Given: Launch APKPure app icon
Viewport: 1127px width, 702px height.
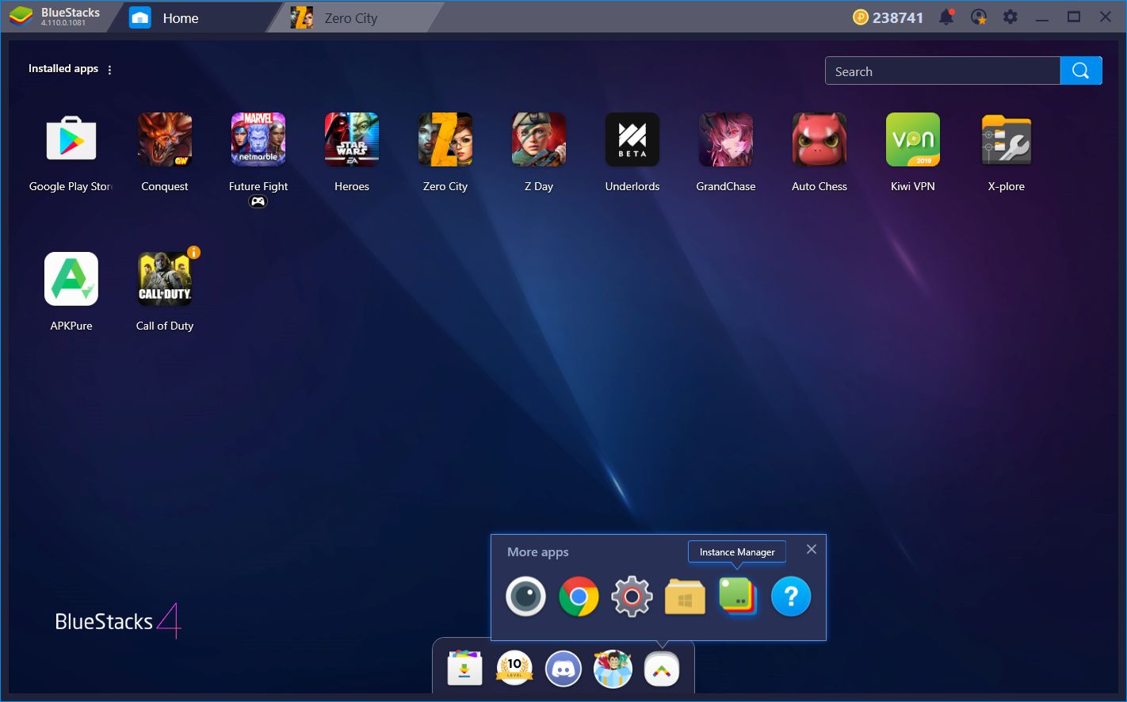Looking at the screenshot, I should point(71,279).
